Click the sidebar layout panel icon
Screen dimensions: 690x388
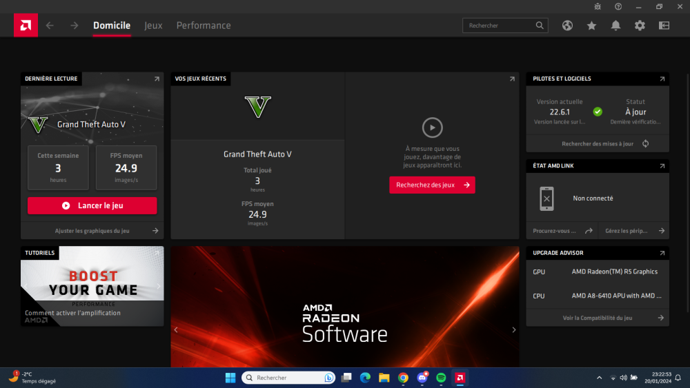point(664,25)
